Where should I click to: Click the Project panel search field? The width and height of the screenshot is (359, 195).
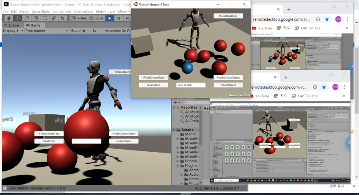tap(197, 102)
